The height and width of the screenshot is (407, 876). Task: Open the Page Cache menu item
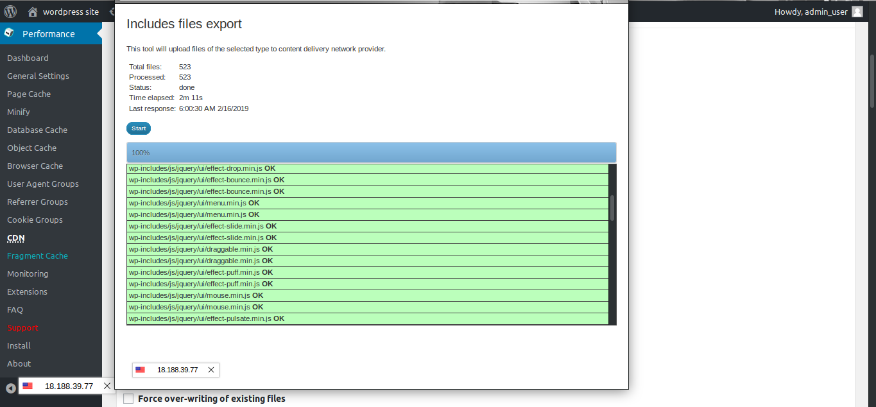(29, 94)
